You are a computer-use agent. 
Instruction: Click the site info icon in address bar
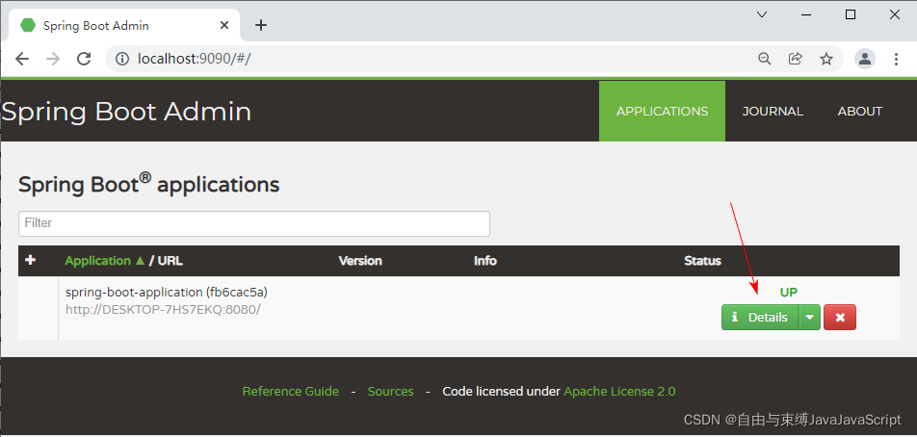[122, 59]
